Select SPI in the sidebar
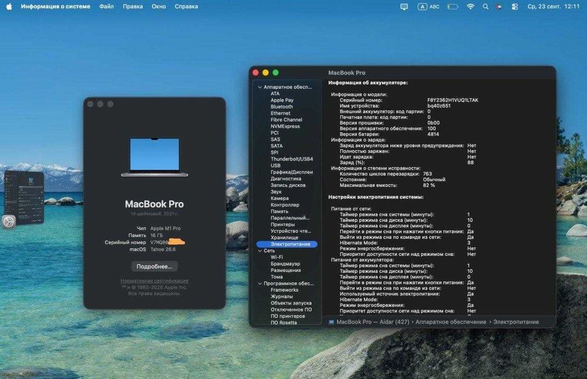The image size is (587, 379). coord(274,153)
